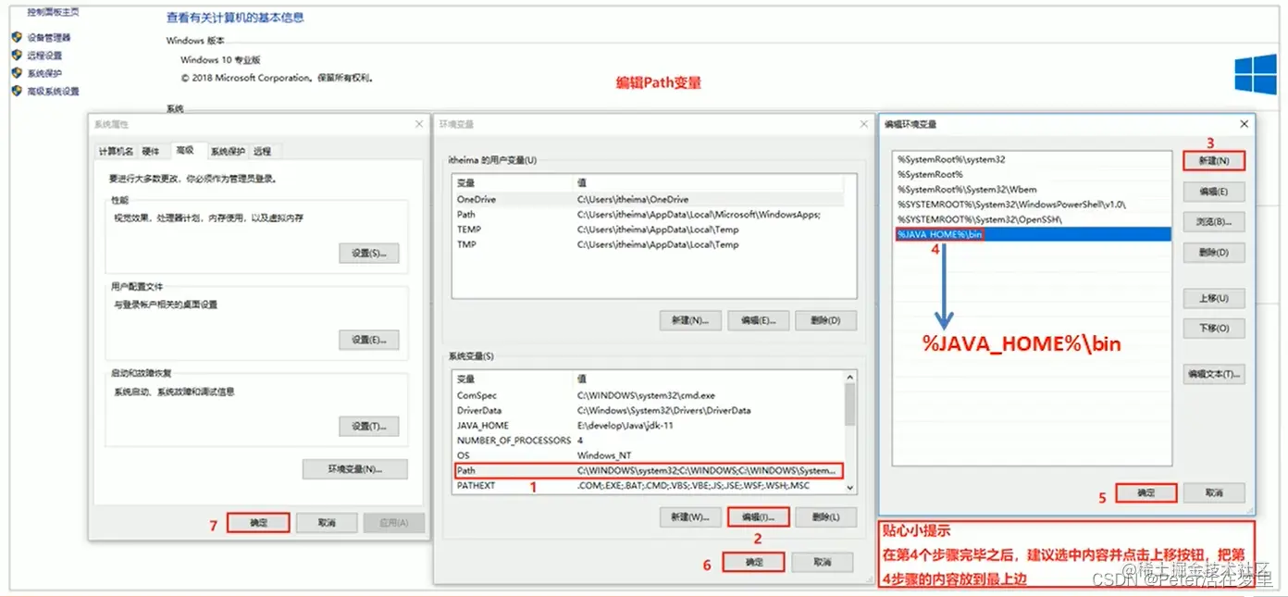Select the NUMBER_OF_PROCESSORS system variable

648,441
